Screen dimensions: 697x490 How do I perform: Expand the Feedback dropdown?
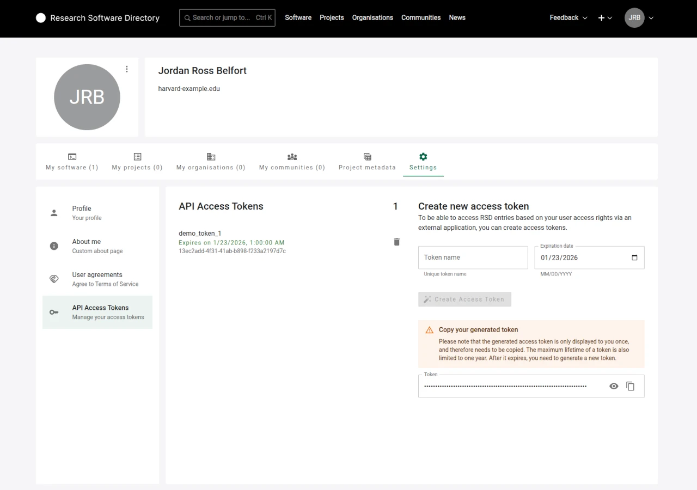pos(568,18)
